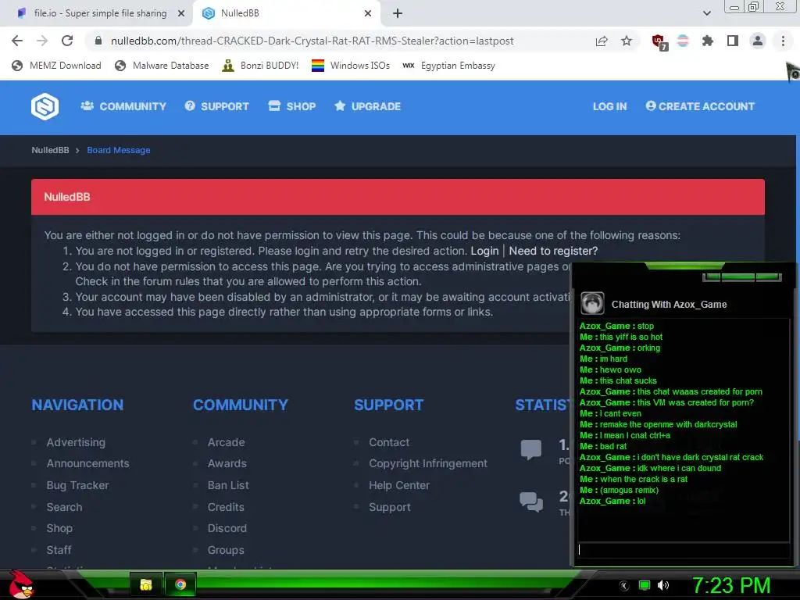Open the Help Center link

pos(399,485)
